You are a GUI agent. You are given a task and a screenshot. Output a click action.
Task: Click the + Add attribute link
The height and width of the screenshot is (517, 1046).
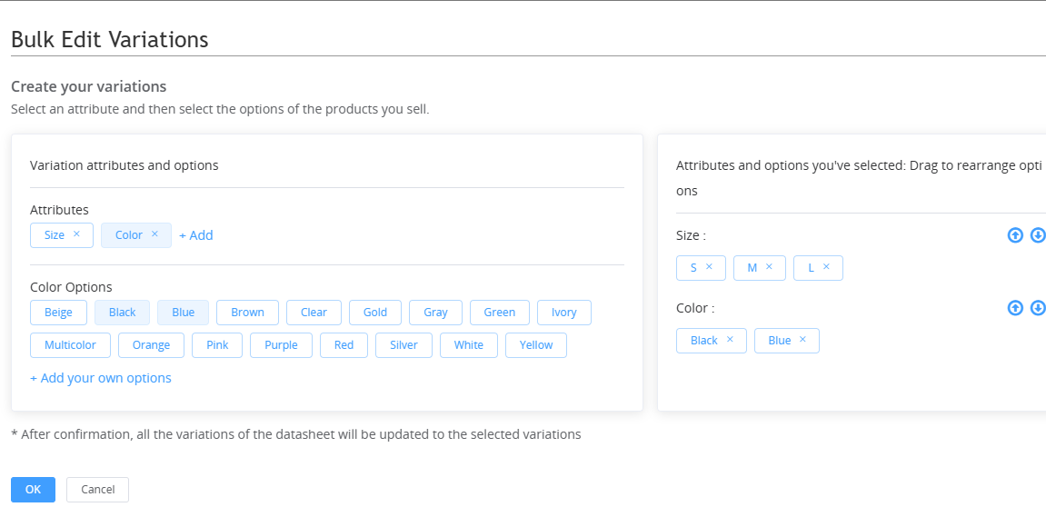[x=196, y=234]
